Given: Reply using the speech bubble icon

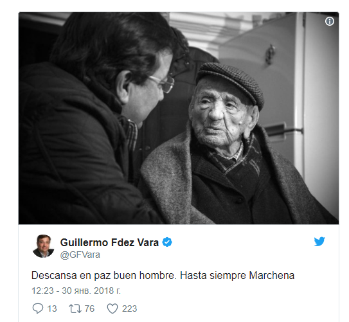Looking at the screenshot, I should 38,309.
